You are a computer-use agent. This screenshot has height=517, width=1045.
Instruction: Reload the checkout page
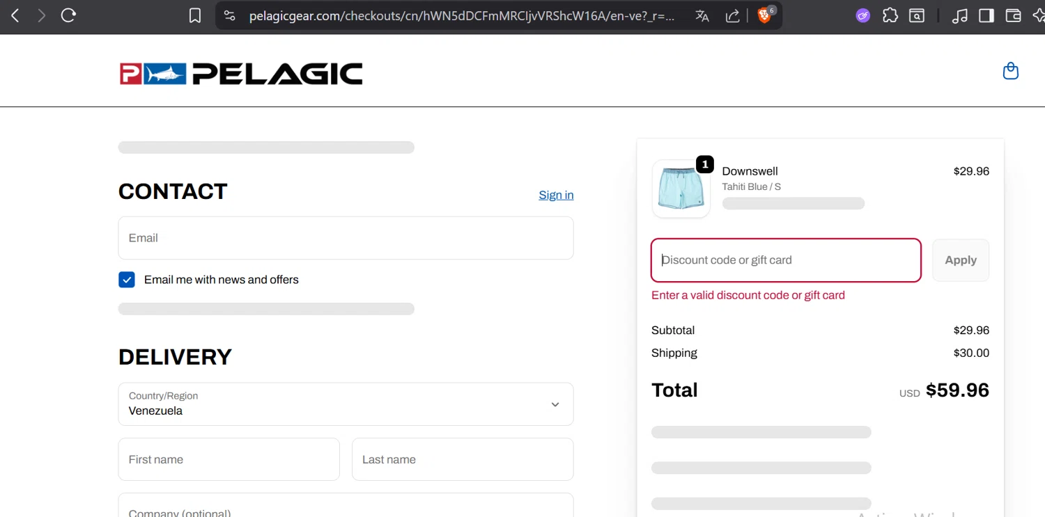point(68,15)
